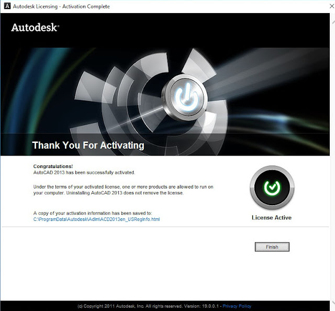Click the Autodesk 'A' title bar icon

[x=7, y=6]
